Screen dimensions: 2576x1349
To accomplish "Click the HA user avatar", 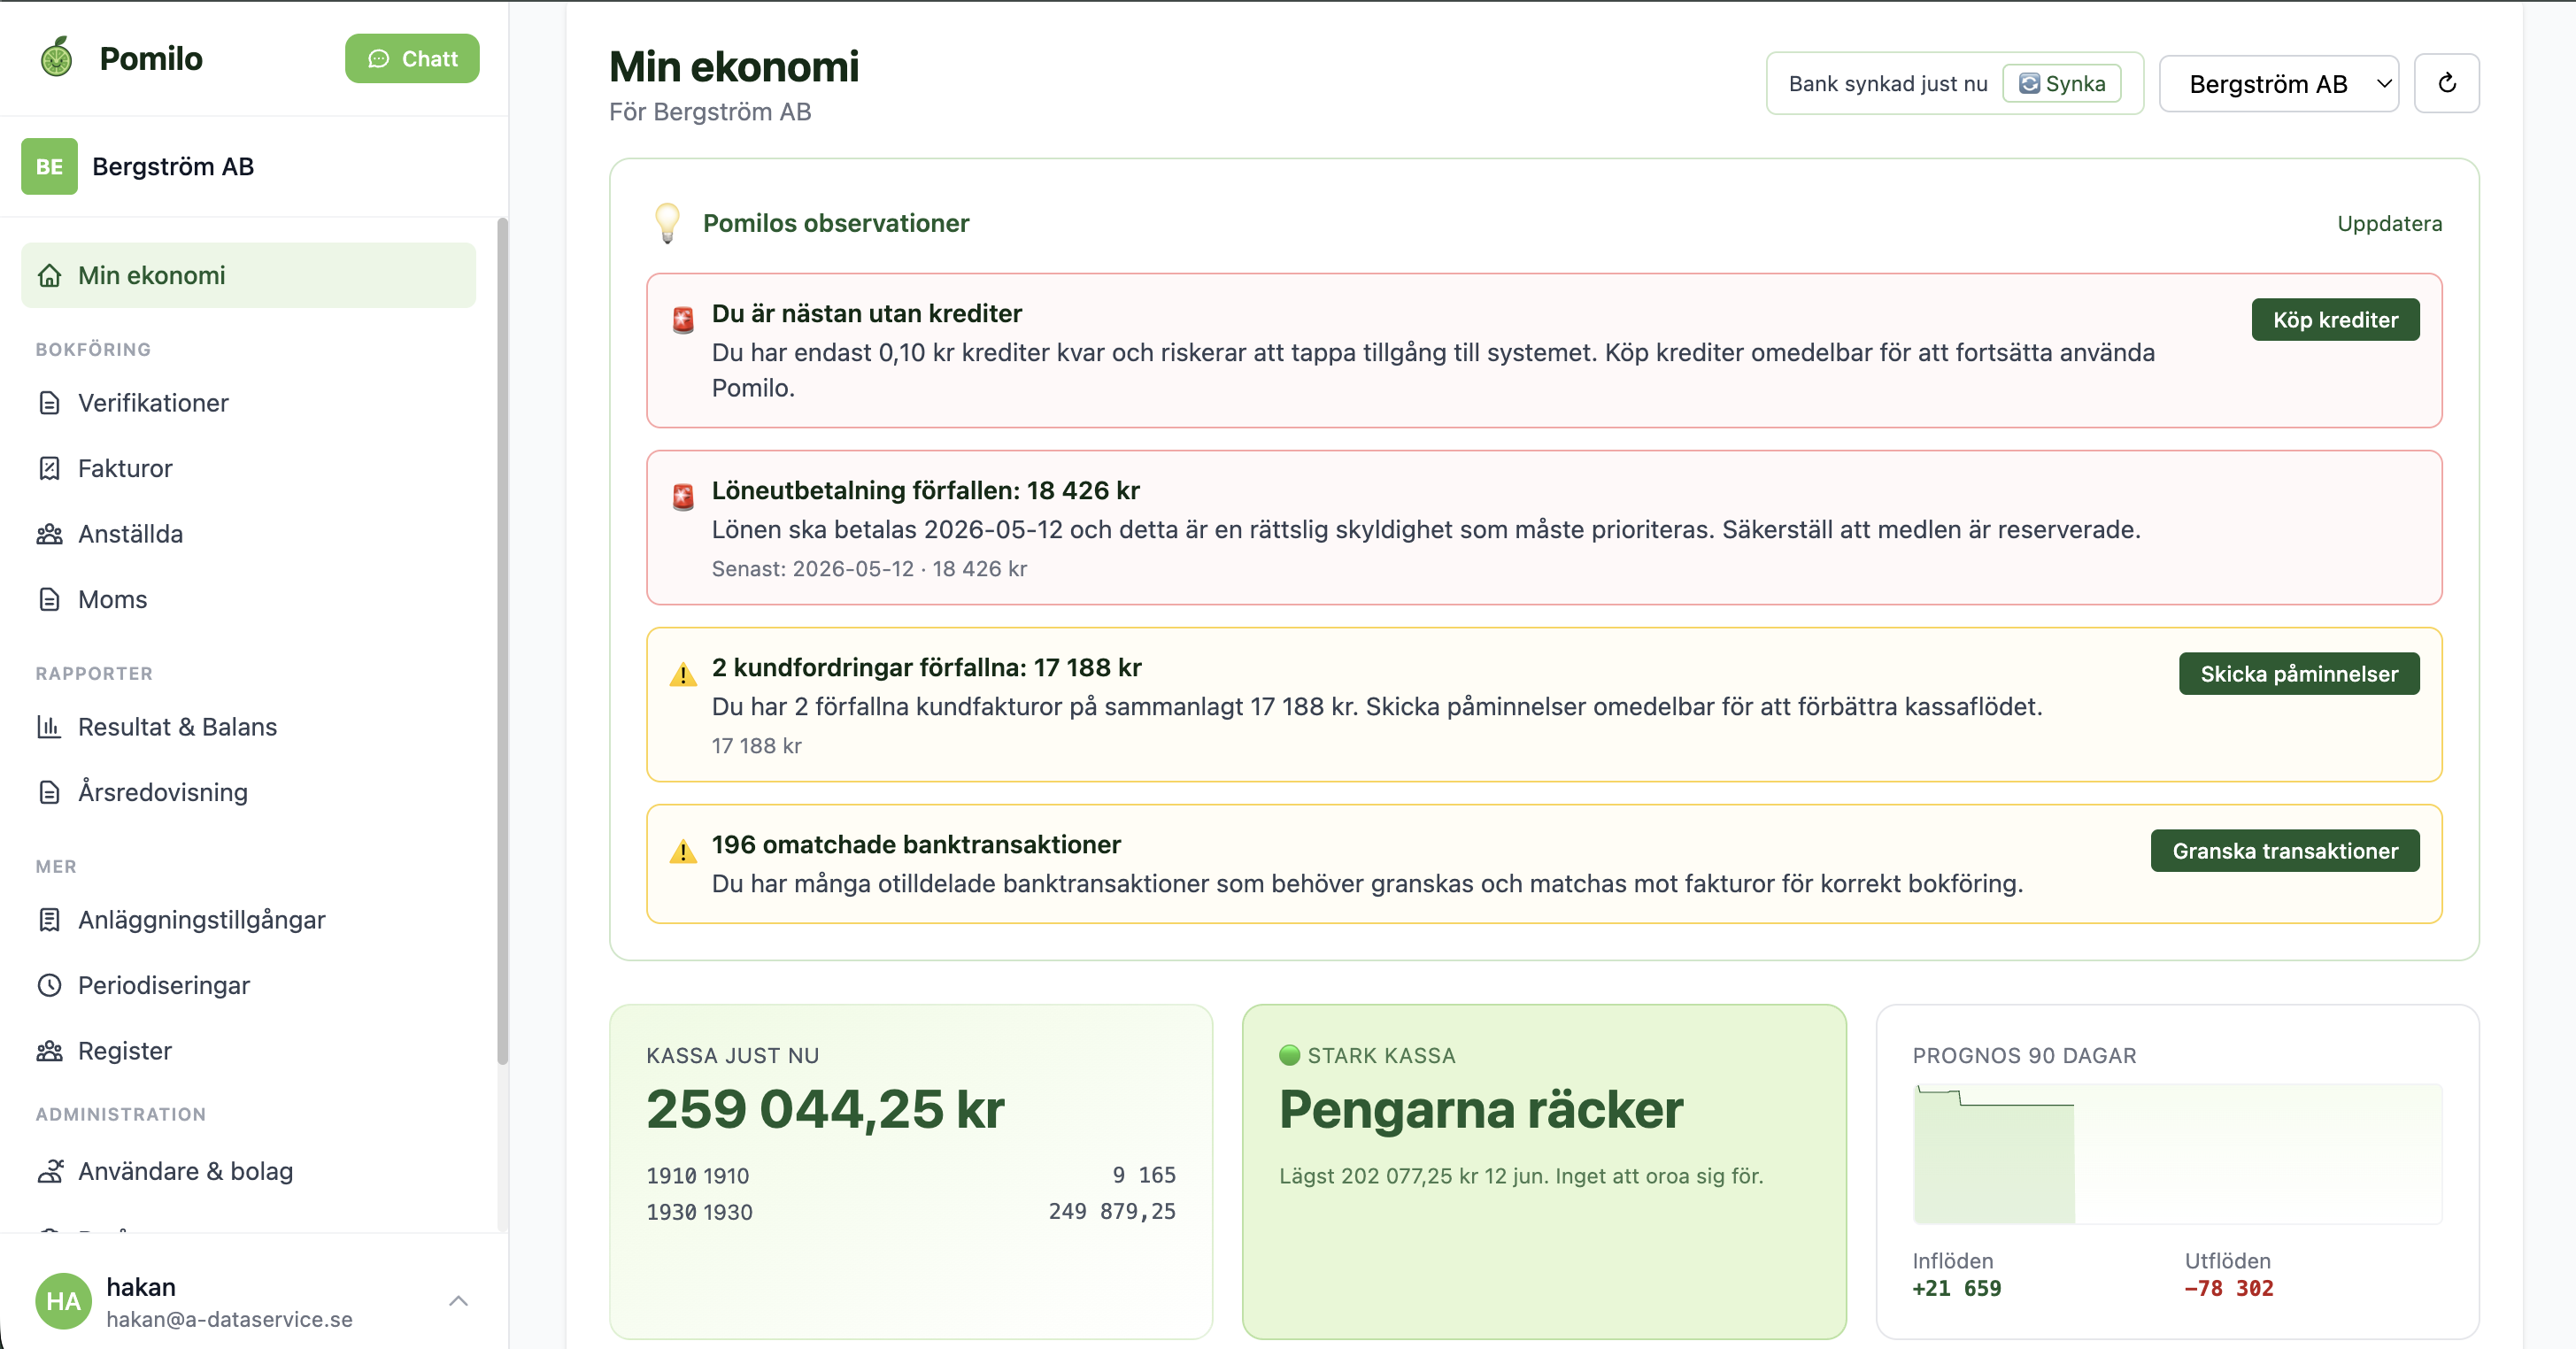I will [63, 1301].
